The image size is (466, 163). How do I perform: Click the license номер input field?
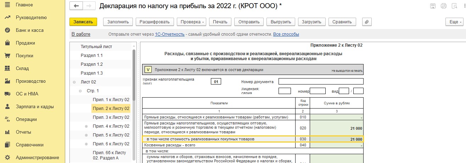(x=318, y=91)
